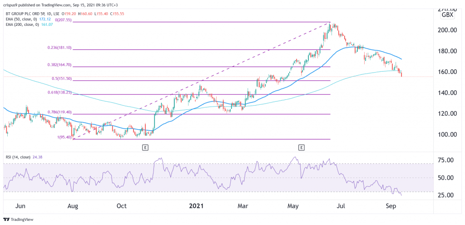Click the second earnings 'E' marker near May
Image resolution: width=465 pixels, height=225 pixels.
click(x=302, y=147)
